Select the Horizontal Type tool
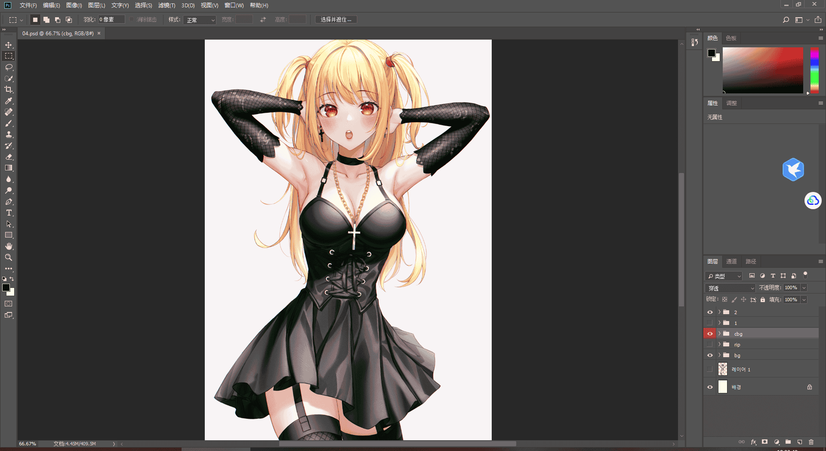The image size is (826, 451). click(9, 213)
